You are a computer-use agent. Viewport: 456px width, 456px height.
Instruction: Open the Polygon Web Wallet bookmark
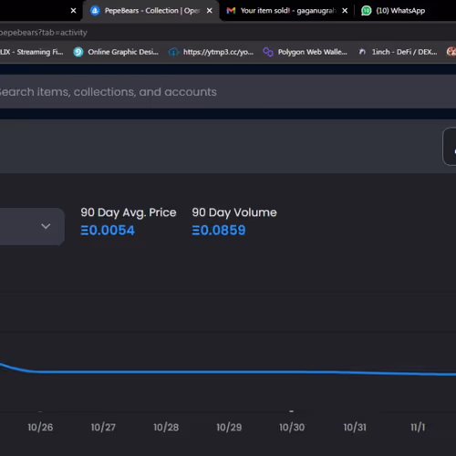(306, 52)
